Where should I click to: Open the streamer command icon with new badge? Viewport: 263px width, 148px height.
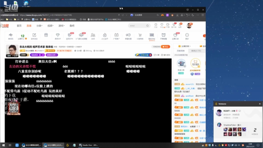click(175, 36)
